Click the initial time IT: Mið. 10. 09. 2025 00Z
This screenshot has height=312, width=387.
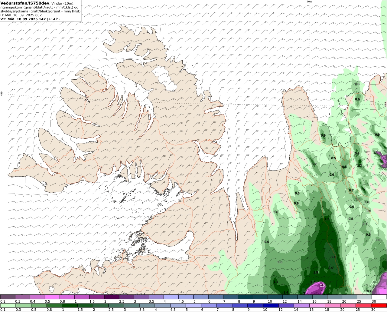pos(21,15)
